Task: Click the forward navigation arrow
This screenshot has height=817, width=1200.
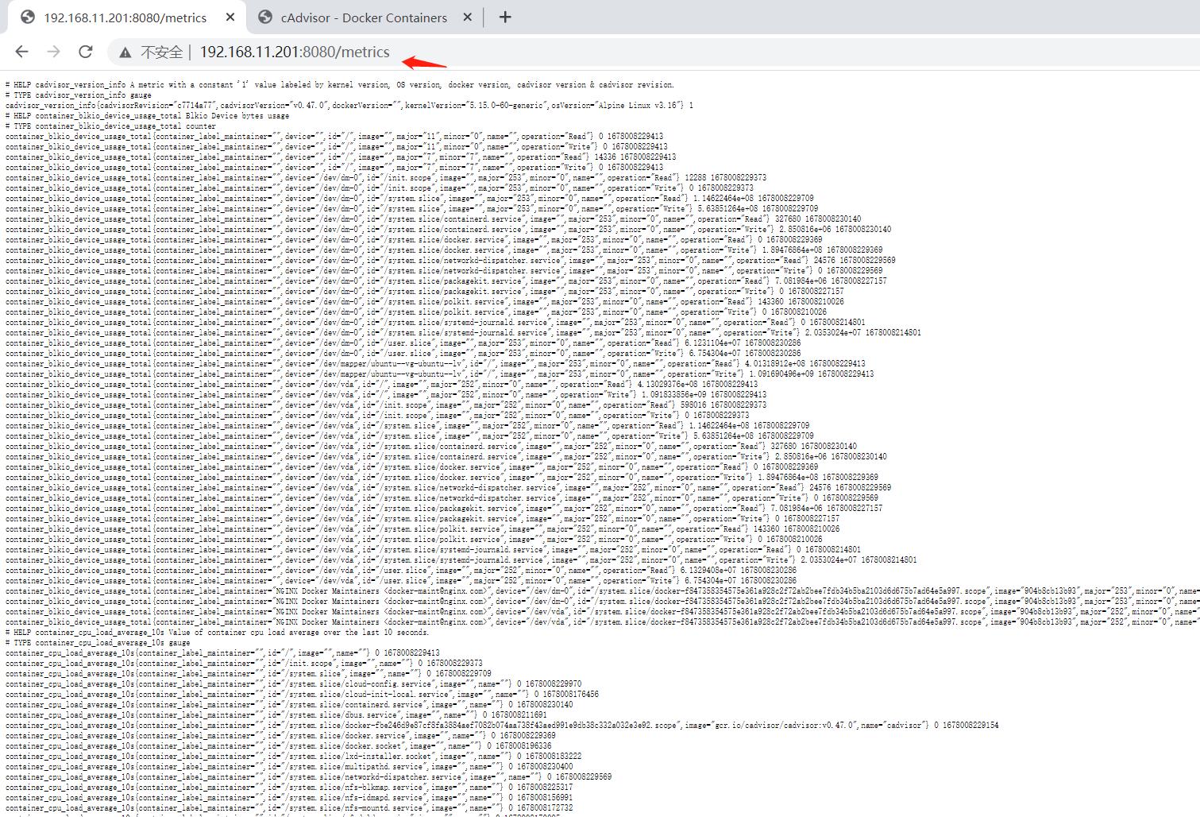Action: 53,52
